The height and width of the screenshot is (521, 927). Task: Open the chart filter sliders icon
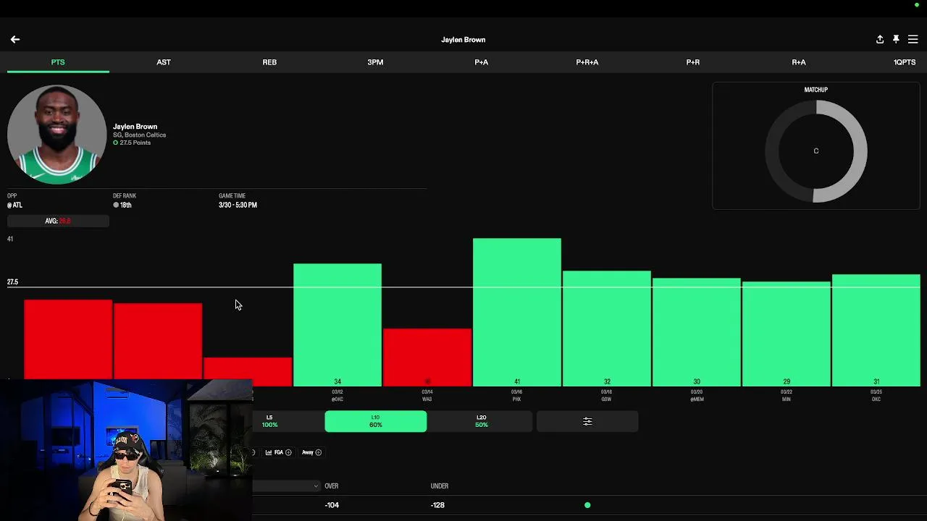(x=587, y=421)
